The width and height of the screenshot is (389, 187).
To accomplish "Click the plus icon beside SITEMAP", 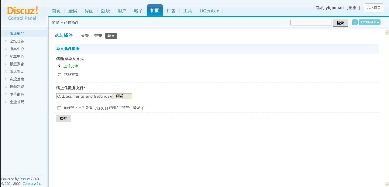I will coord(355,22).
